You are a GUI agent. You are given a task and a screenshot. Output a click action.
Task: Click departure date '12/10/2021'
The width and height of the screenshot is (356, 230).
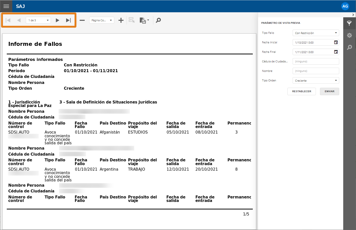(178, 169)
